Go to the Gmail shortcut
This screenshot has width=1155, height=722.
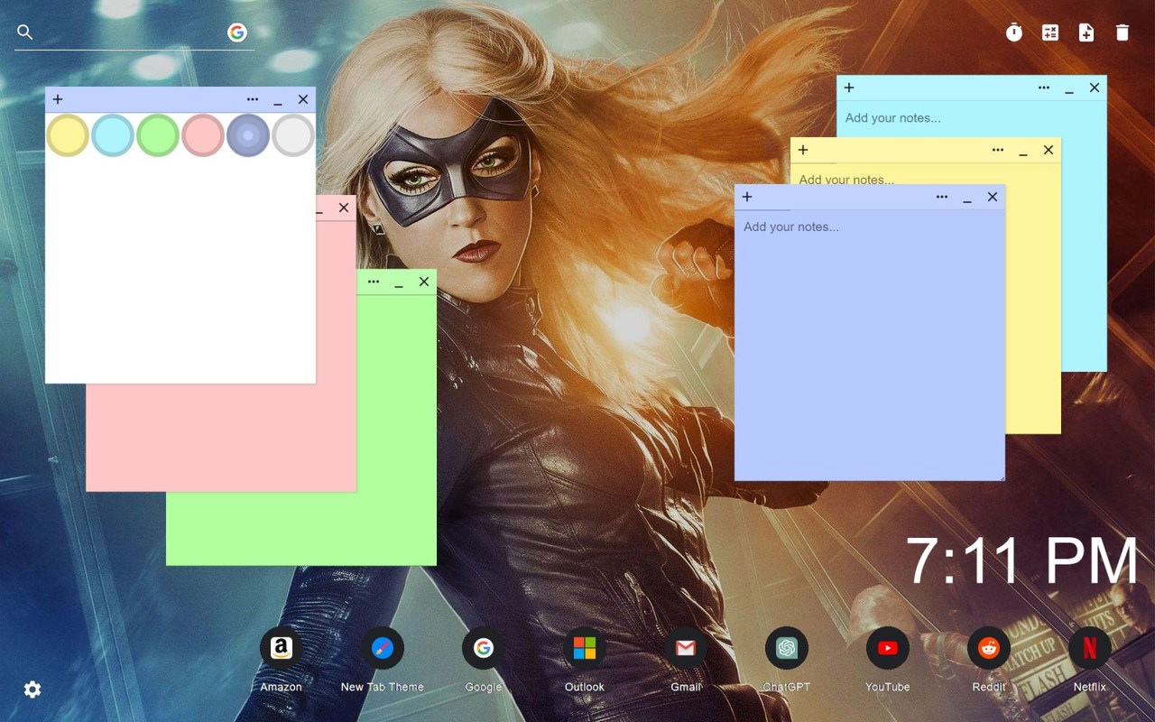686,648
